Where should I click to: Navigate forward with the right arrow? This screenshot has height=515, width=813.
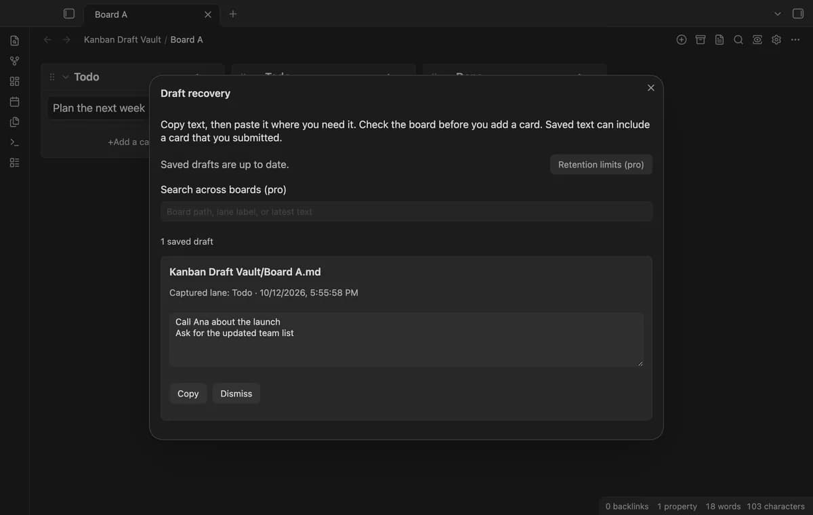click(x=66, y=39)
